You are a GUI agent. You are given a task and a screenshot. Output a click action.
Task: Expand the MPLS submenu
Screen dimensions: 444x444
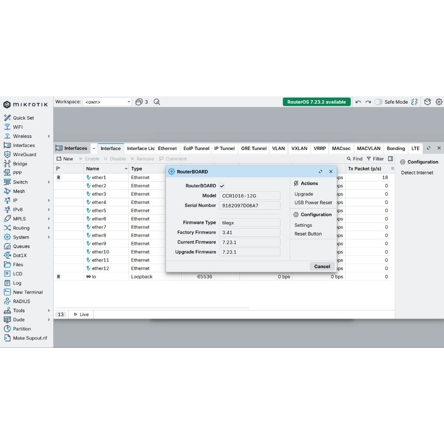(49, 219)
